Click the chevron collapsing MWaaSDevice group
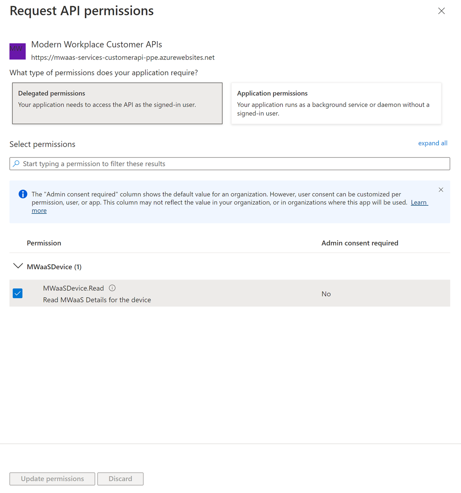The image size is (461, 493). click(18, 266)
